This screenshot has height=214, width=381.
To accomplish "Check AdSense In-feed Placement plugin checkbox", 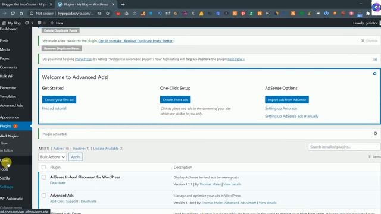I will pos(43,177).
